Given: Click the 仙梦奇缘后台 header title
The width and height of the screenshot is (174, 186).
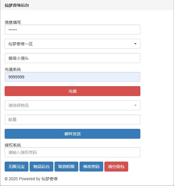Looking at the screenshot, I should [x=17, y=5].
